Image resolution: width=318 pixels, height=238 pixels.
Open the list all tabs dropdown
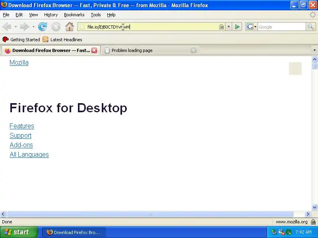pyautogui.click(x=314, y=50)
